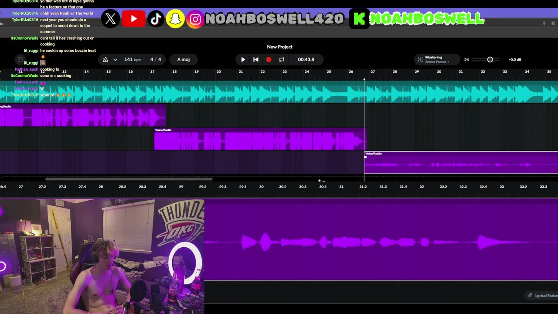This screenshot has height=314, width=558.
Task: Toggle the metronome icon
Action: pyautogui.click(x=105, y=59)
